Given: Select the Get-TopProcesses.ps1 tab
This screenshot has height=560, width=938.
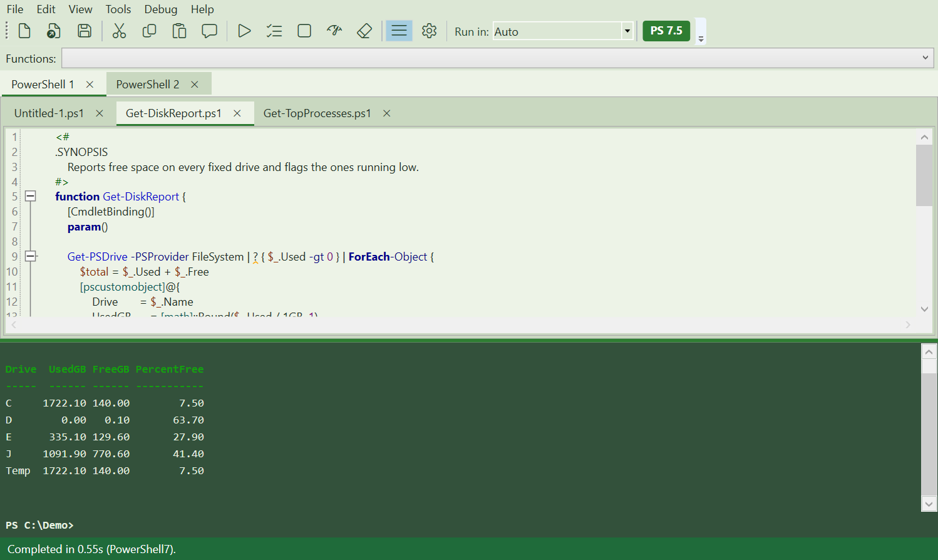Looking at the screenshot, I should [317, 113].
